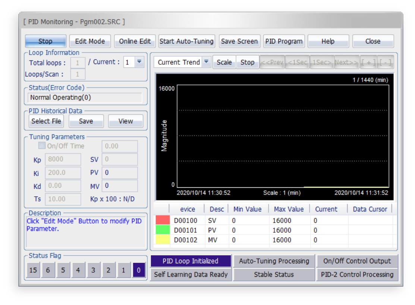Open the Current Trend dropdown arrow
The height and width of the screenshot is (305, 415).
tap(206, 62)
